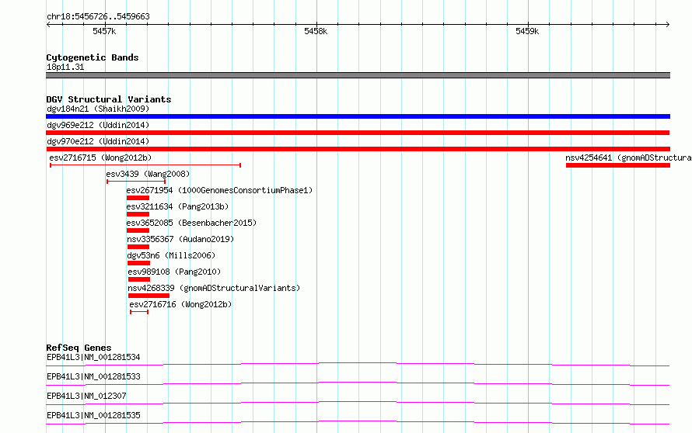Click the red nsv4268339 variant bar
The height and width of the screenshot is (433, 692).
(x=149, y=296)
